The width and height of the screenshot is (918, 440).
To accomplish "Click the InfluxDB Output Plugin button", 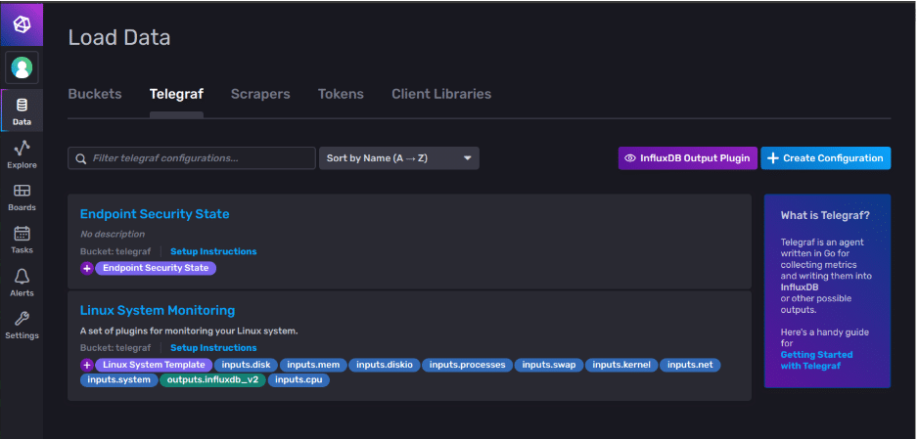I will (x=688, y=158).
